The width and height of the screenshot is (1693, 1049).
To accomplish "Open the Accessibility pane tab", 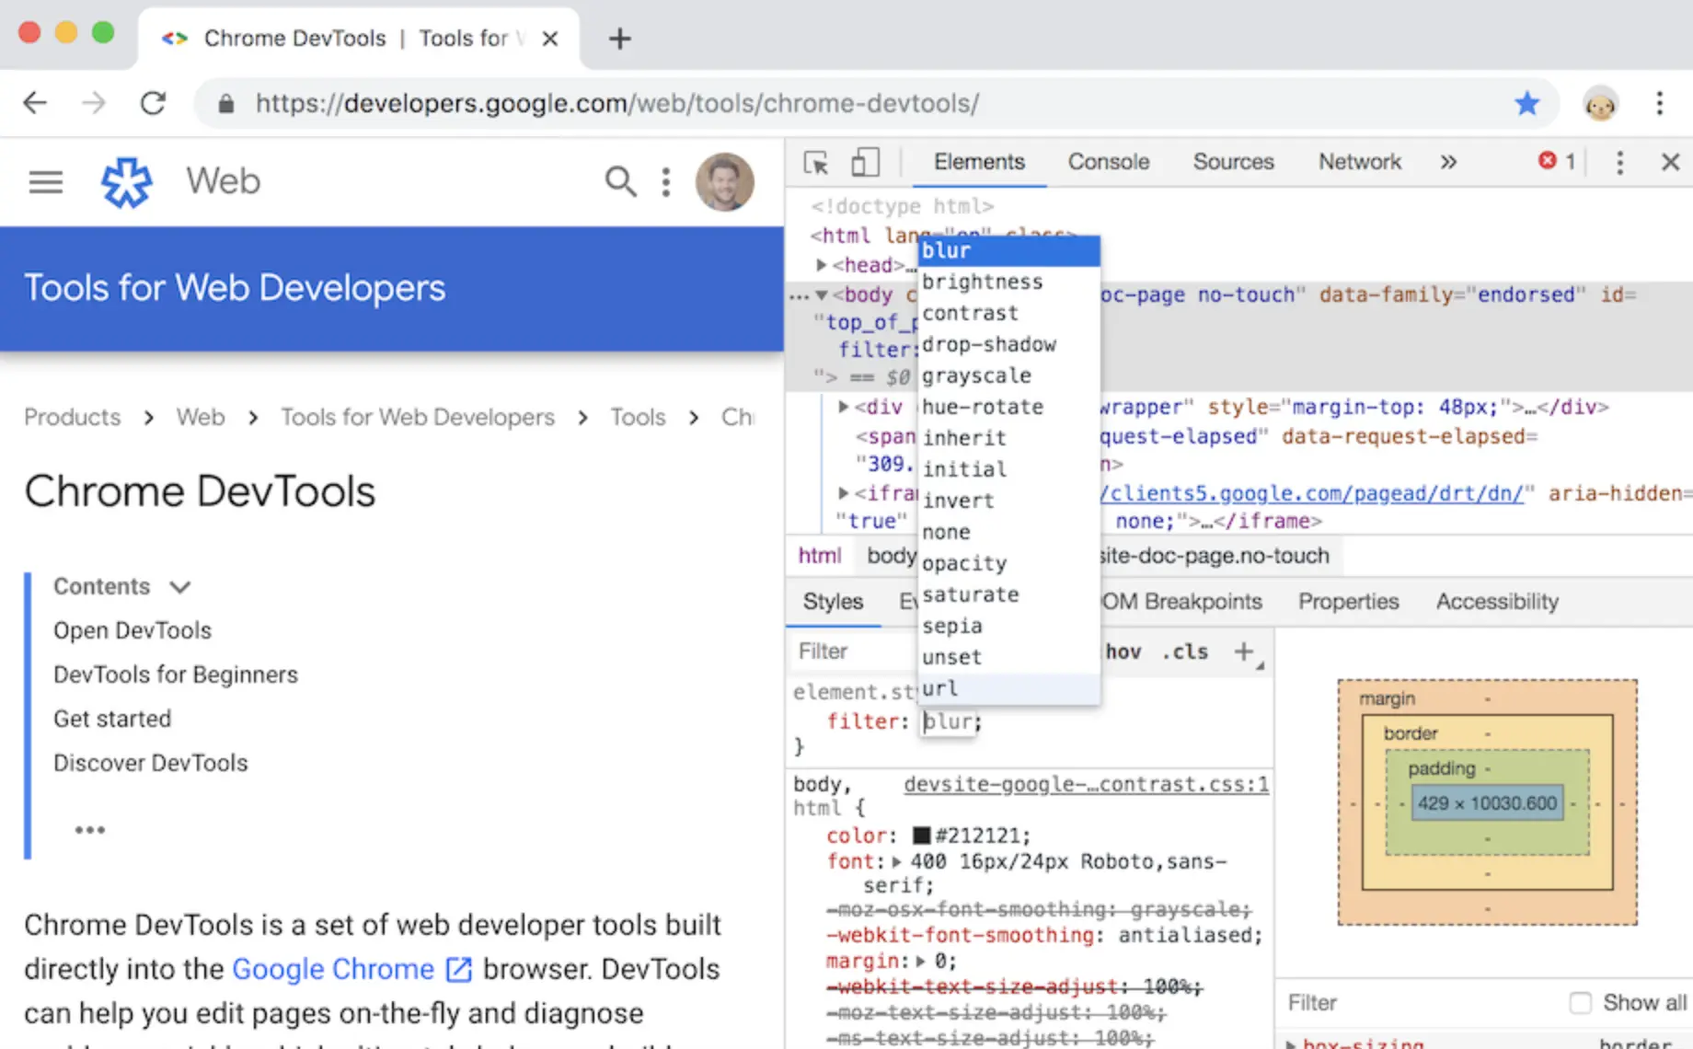I will click(x=1497, y=602).
